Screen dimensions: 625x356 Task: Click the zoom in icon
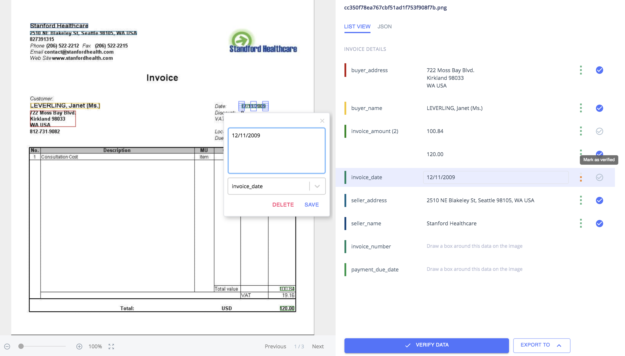coord(79,346)
